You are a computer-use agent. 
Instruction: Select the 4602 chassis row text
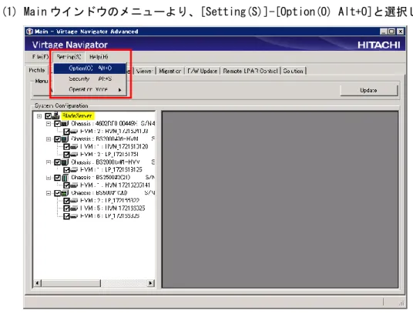112,123
